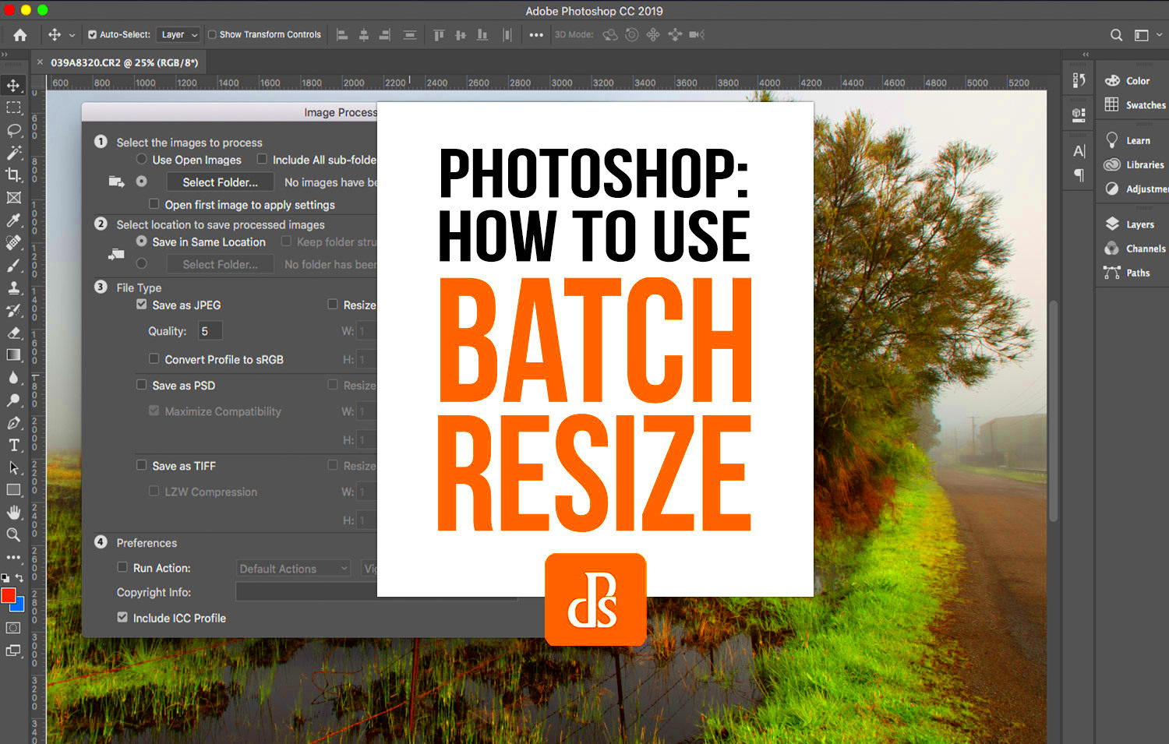Check Open first image to apply settings
This screenshot has width=1169, height=744.
154,204
